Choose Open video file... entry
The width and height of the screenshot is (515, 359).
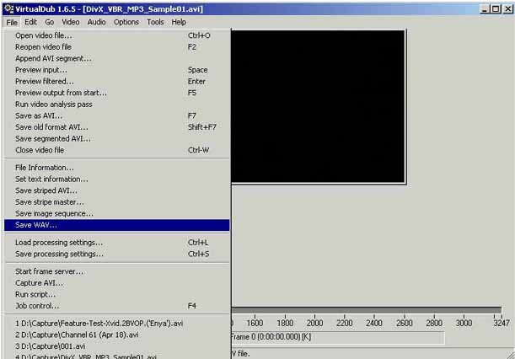117,35
